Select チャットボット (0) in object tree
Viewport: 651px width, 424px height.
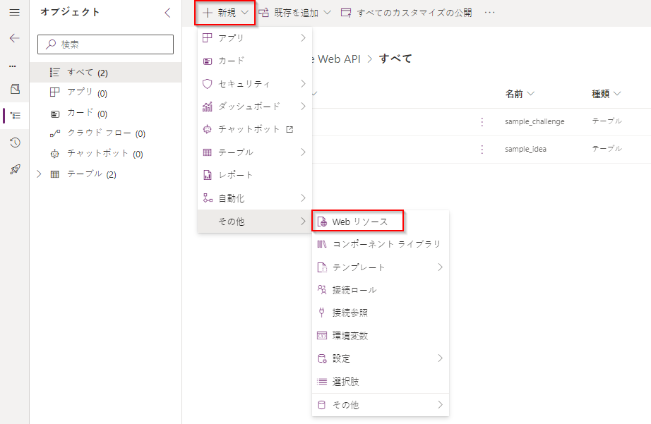point(105,154)
